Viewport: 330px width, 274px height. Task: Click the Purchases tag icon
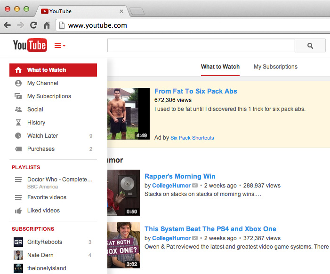pyautogui.click(x=18, y=149)
